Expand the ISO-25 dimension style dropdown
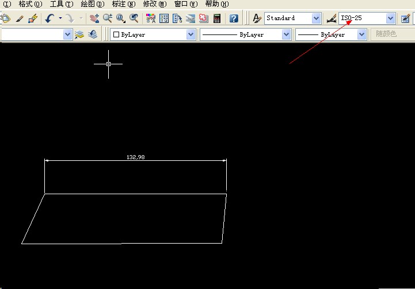The image size is (415, 289). 390,18
